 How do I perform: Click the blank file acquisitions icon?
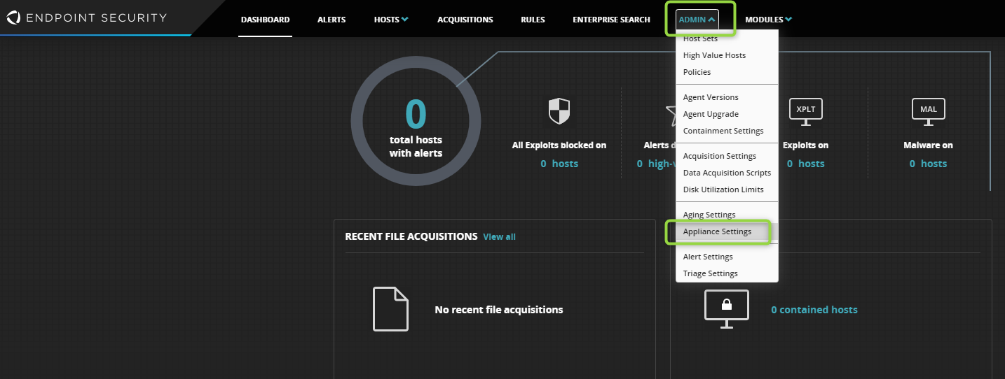tap(390, 309)
